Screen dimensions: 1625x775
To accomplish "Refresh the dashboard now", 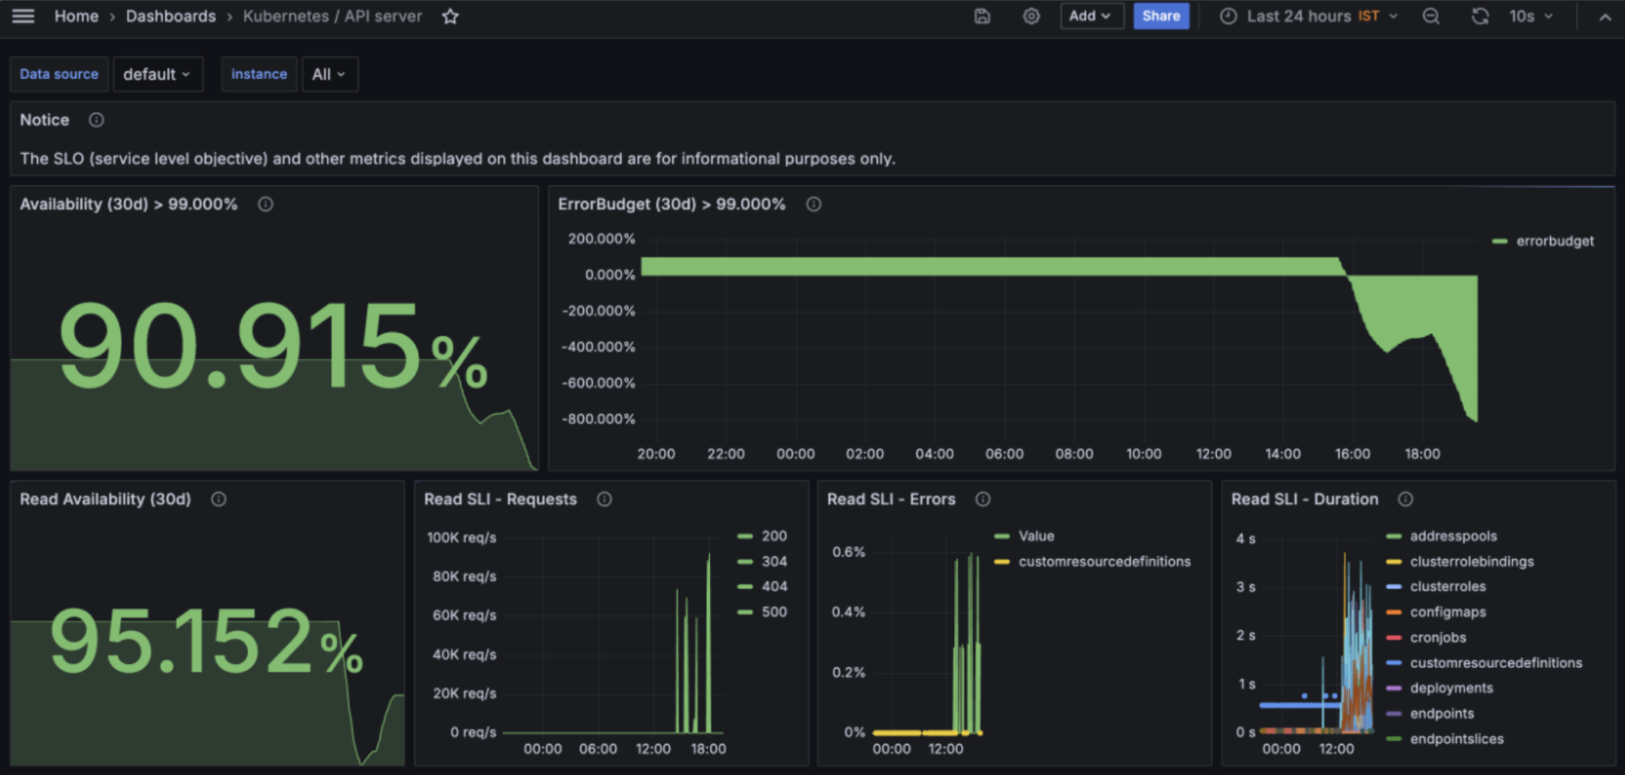I will (x=1480, y=16).
